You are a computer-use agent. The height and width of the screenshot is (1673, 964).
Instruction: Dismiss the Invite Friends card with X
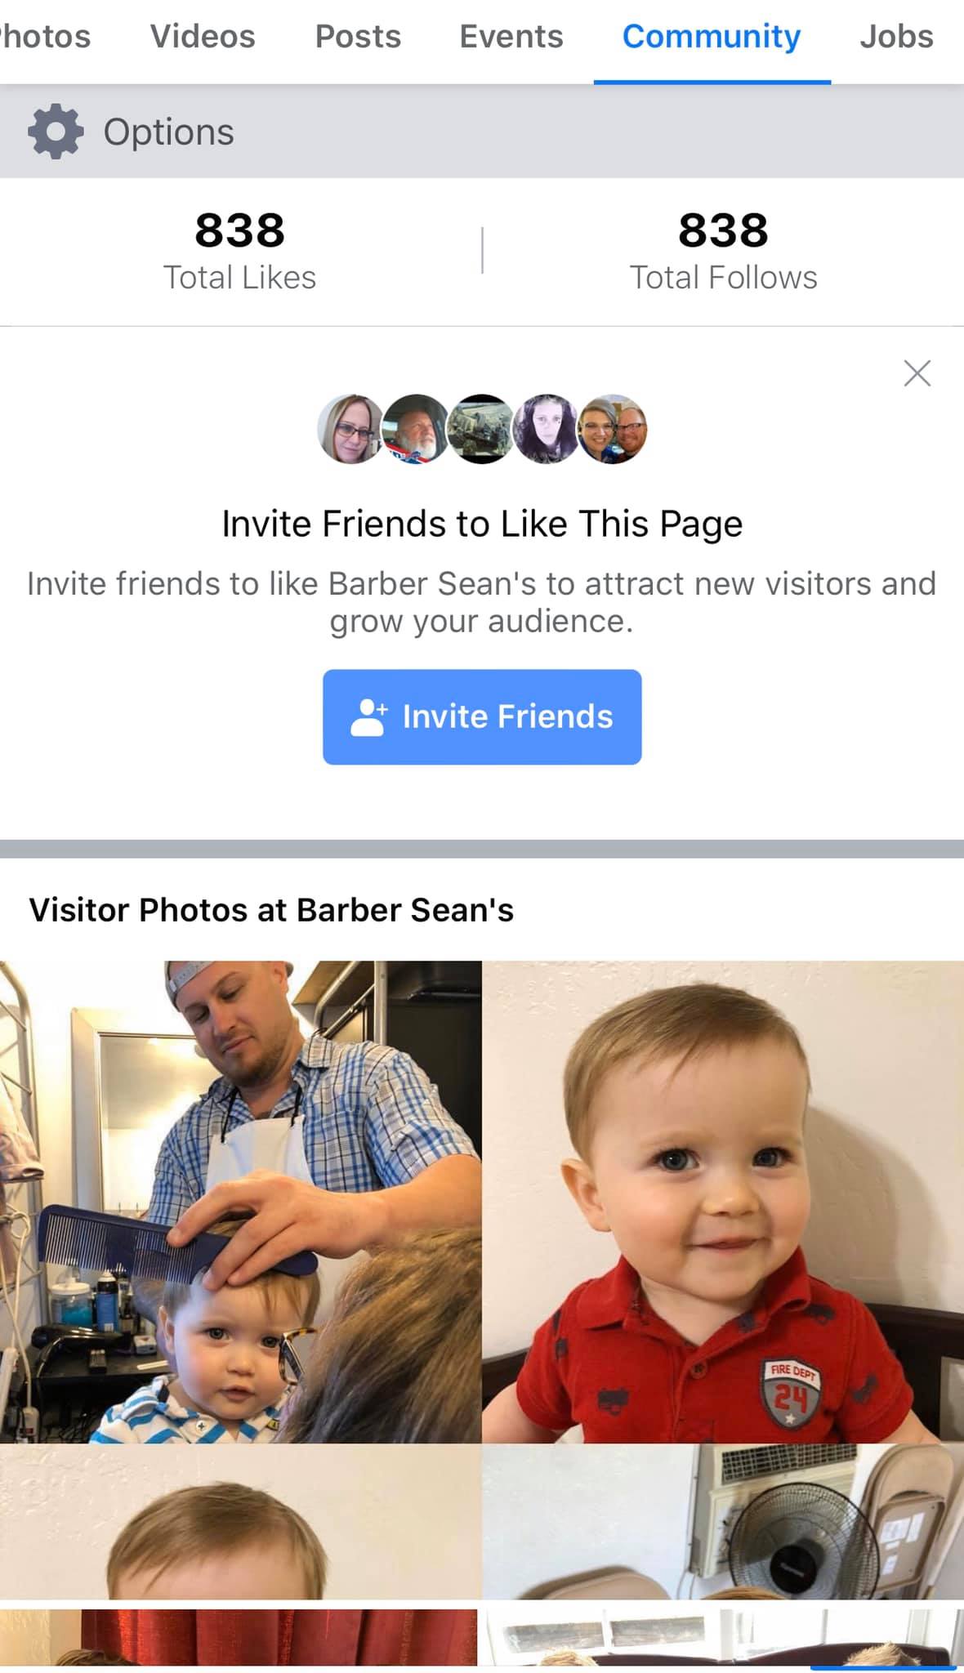click(917, 373)
